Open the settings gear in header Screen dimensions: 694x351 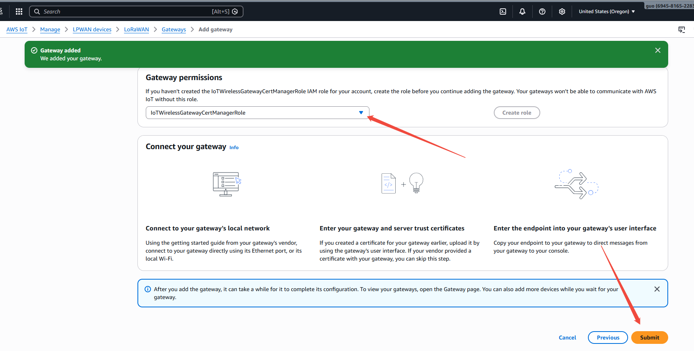562,12
